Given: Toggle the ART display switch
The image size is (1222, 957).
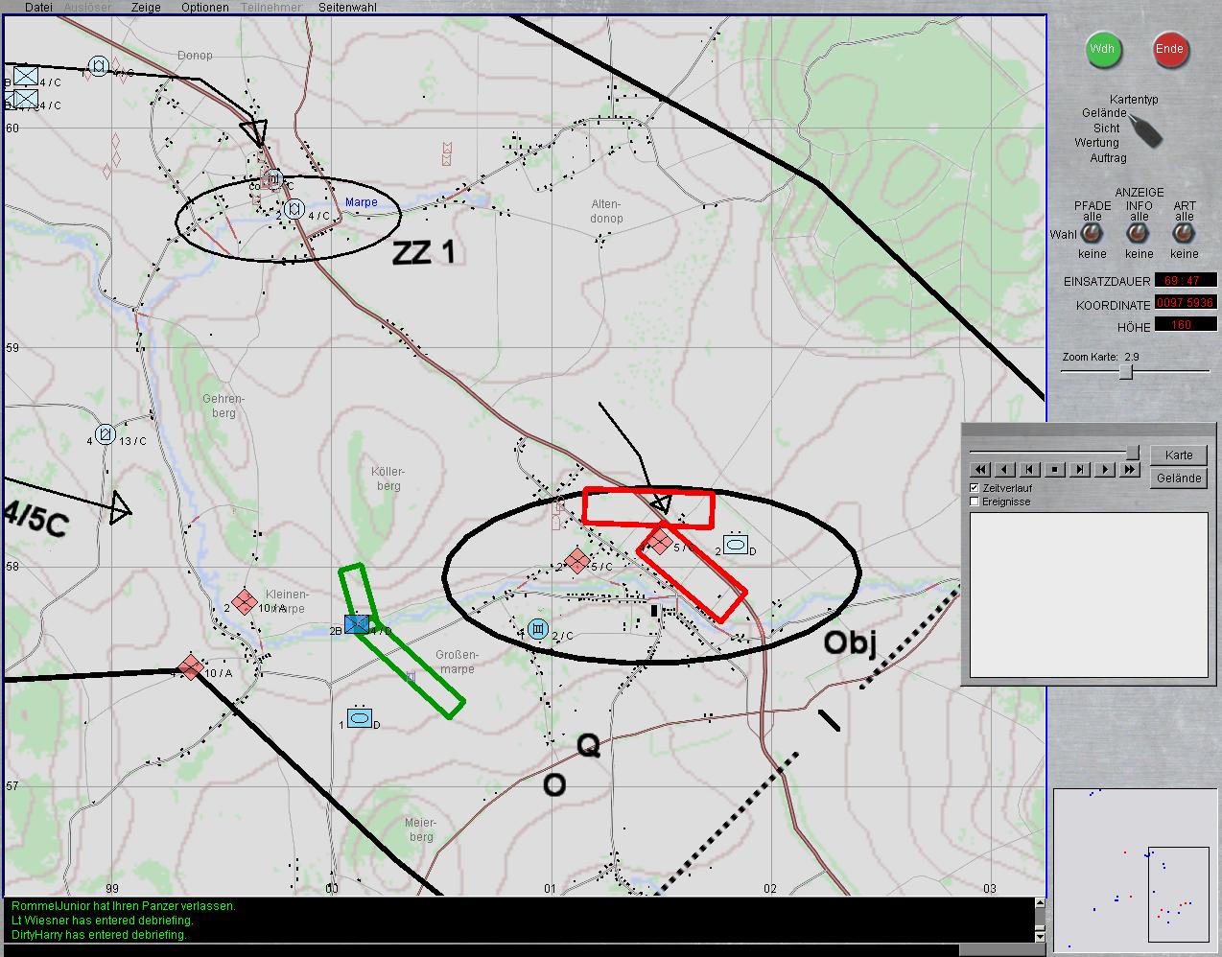Looking at the screenshot, I should tap(1184, 233).
